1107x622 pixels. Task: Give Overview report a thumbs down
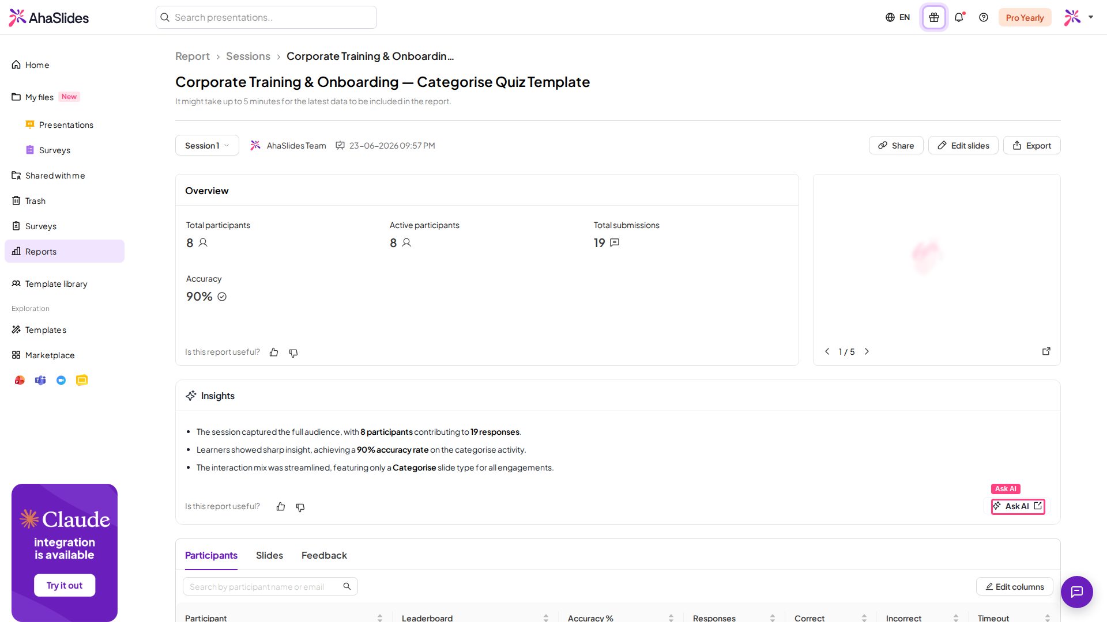click(x=293, y=352)
